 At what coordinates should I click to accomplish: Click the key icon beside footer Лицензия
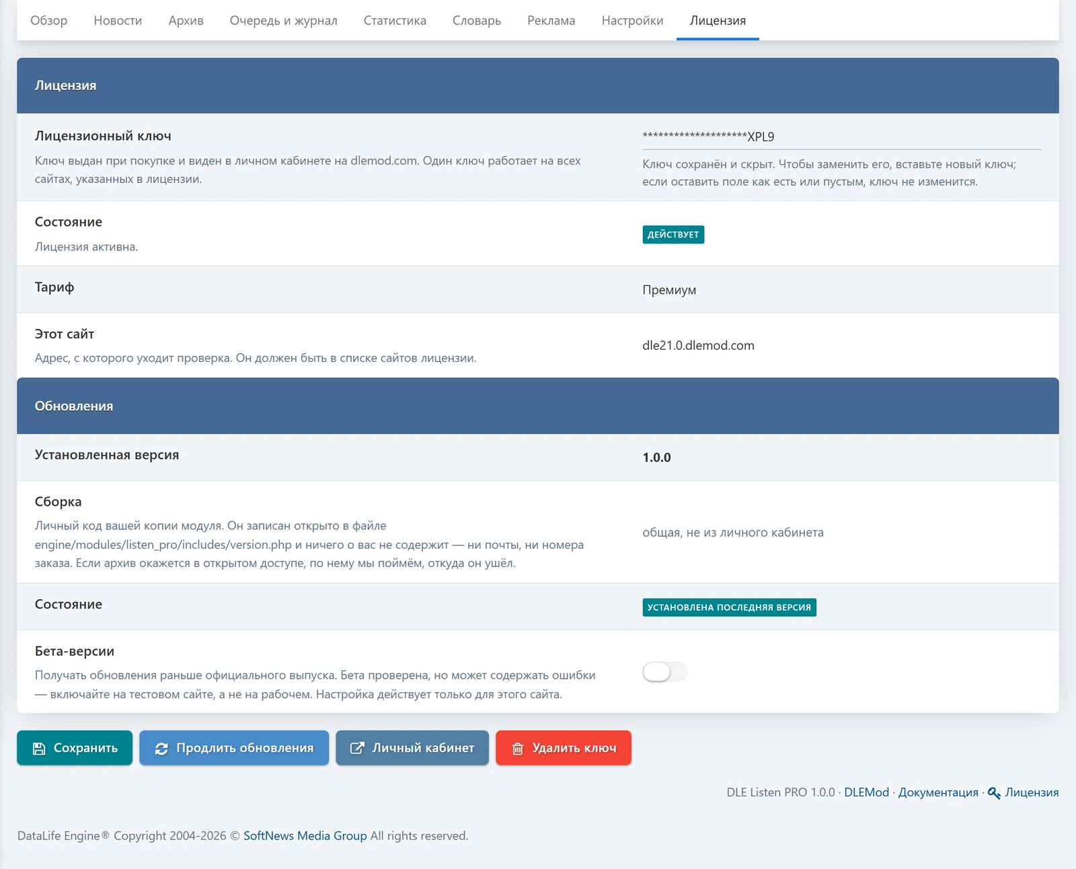point(994,793)
